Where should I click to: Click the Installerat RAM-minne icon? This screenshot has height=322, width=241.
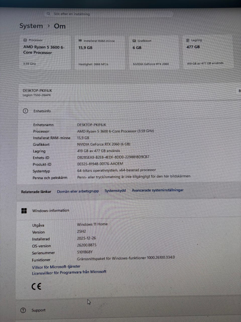coord(80,41)
